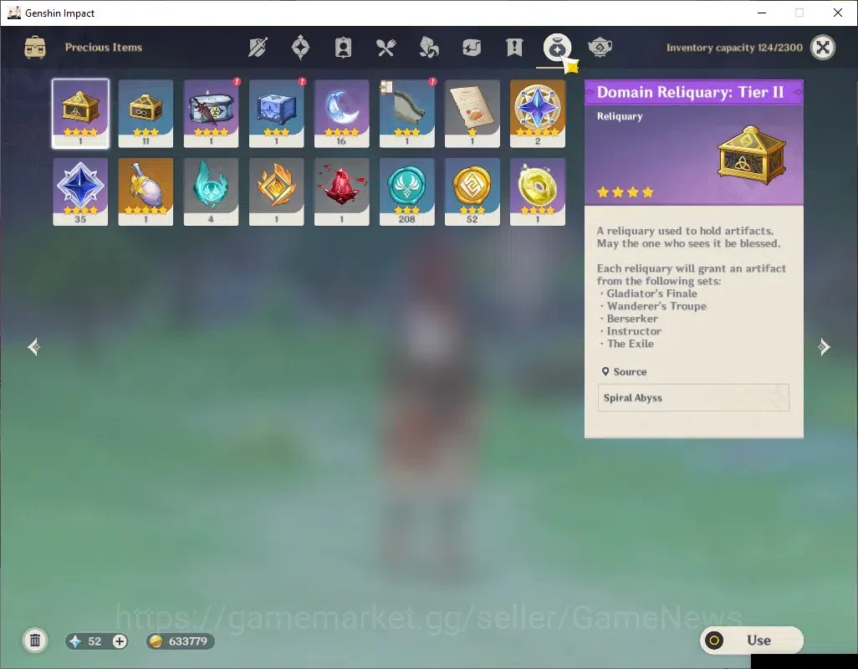Open the Character Development Items tab
Screen dimensions: 858x669
click(343, 48)
